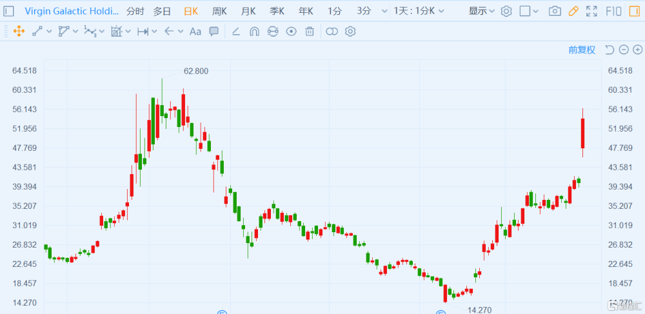Select the polygon shape drawing tool
This screenshot has height=314, width=645.
pos(64,31)
